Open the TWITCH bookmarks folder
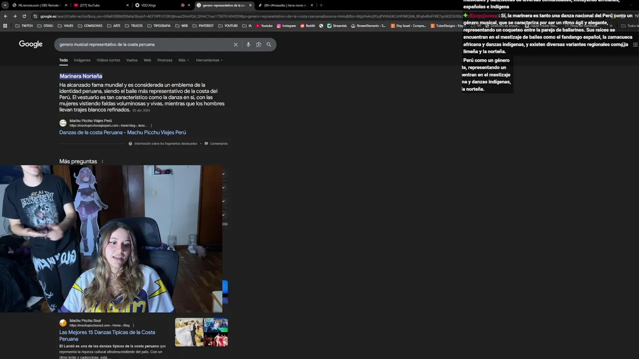639x359 pixels. (24, 25)
